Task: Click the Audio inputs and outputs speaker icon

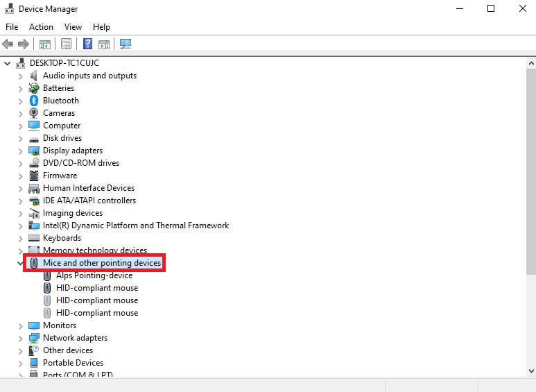Action: [x=33, y=76]
